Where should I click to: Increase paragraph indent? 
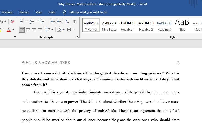[59, 22]
